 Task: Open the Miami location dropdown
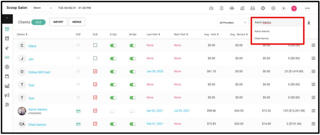(x=43, y=8)
